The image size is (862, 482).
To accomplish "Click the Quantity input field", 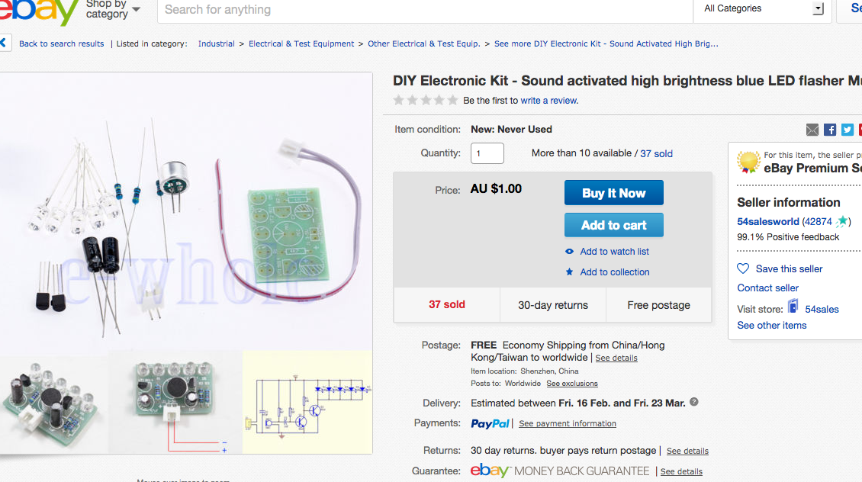I will 487,153.
